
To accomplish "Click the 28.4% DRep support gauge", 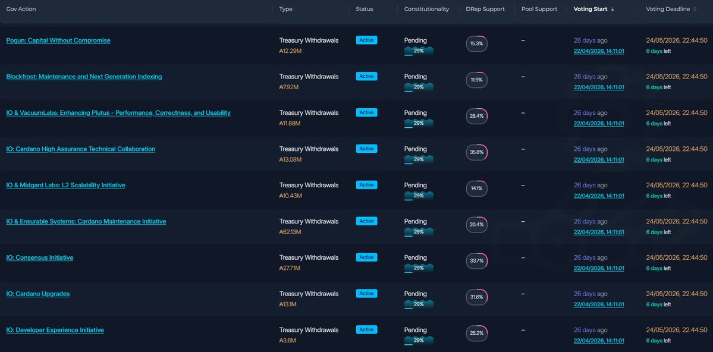I will [x=476, y=116].
